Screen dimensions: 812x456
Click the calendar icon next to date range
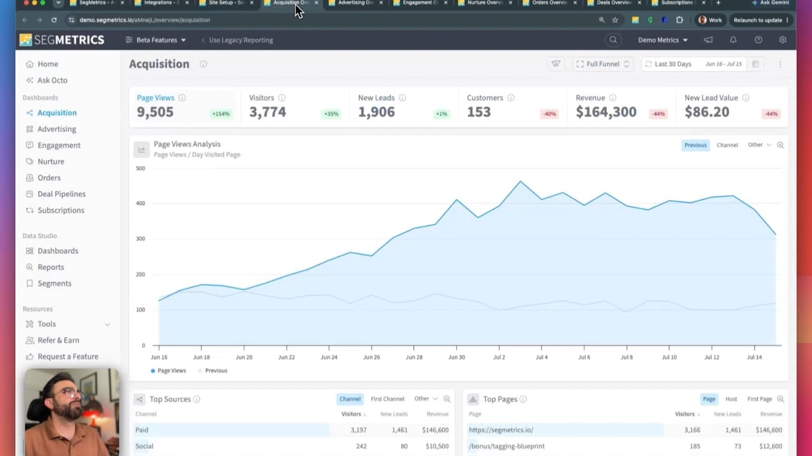755,64
